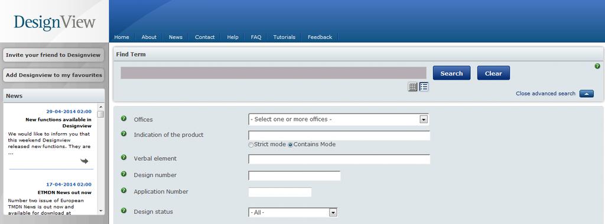Switch to grid view icon
This screenshot has height=224, width=605.
[x=413, y=87]
